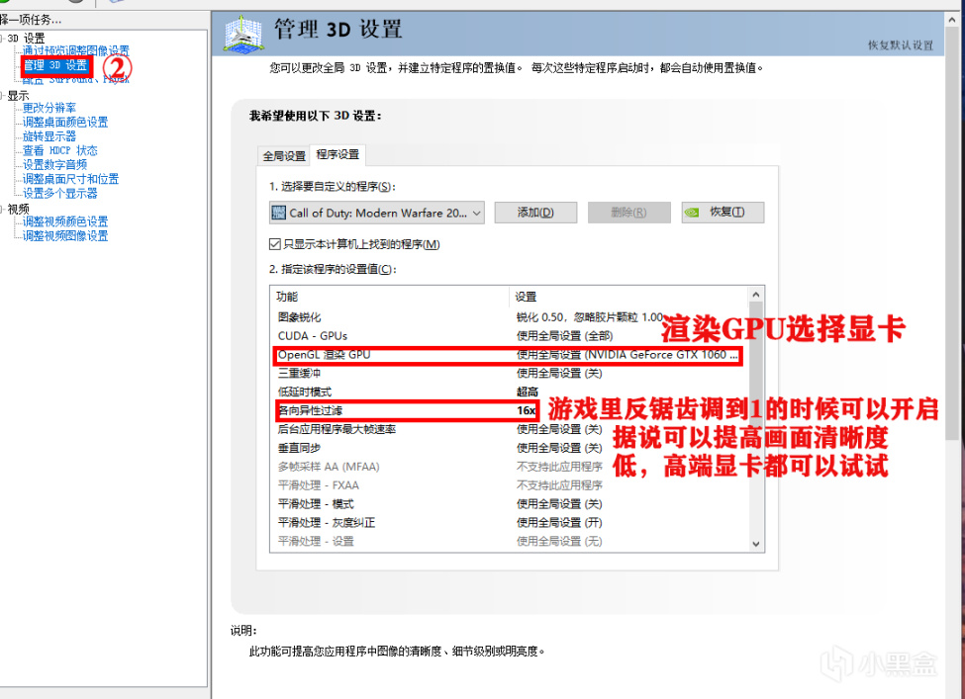Click 垂直同步 value 使用全局设置 (关)
965x699 pixels.
pyautogui.click(x=559, y=448)
